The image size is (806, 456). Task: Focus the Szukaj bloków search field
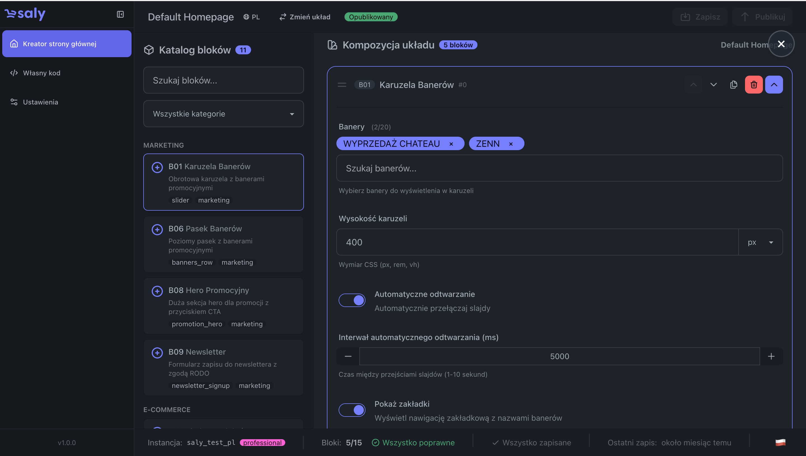pyautogui.click(x=223, y=80)
